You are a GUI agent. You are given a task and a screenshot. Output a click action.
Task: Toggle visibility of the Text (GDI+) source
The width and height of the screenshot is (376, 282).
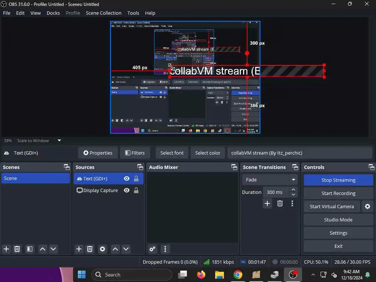pyautogui.click(x=127, y=179)
